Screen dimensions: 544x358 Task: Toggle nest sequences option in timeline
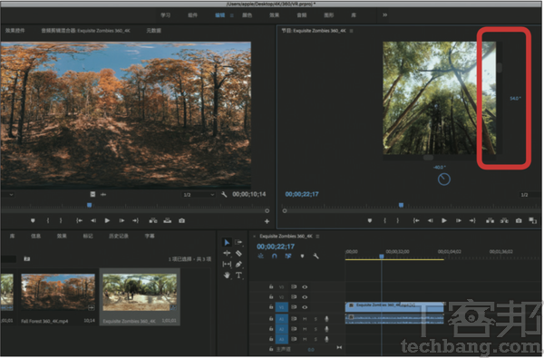260,256
